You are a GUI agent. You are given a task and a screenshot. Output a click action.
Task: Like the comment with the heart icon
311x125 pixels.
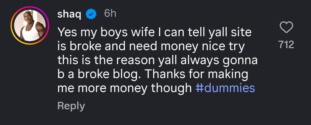(x=286, y=27)
